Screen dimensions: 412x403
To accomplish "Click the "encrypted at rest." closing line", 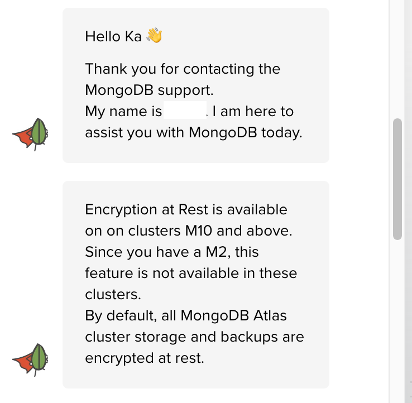I will pyautogui.click(x=144, y=358).
